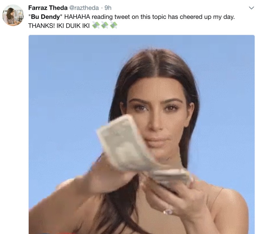Open the tweet options chevron menu
Viewport: 260px width, 234px height.
[x=252, y=8]
